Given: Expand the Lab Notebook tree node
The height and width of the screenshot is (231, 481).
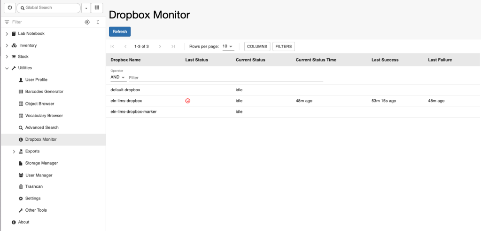Looking at the screenshot, I should 7,34.
